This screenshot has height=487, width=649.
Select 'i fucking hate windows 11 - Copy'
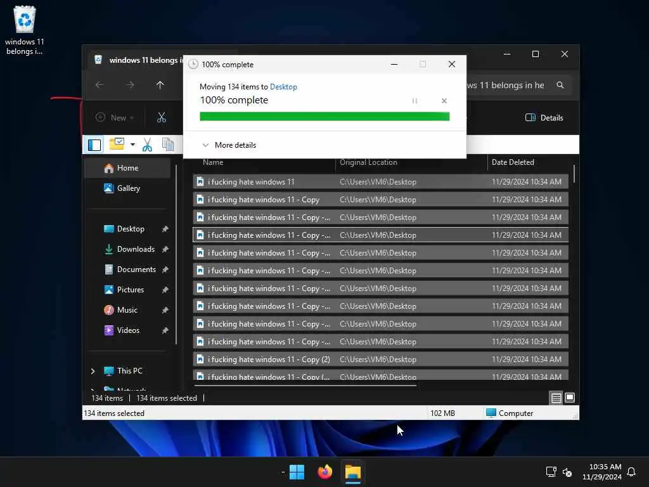(x=380, y=200)
